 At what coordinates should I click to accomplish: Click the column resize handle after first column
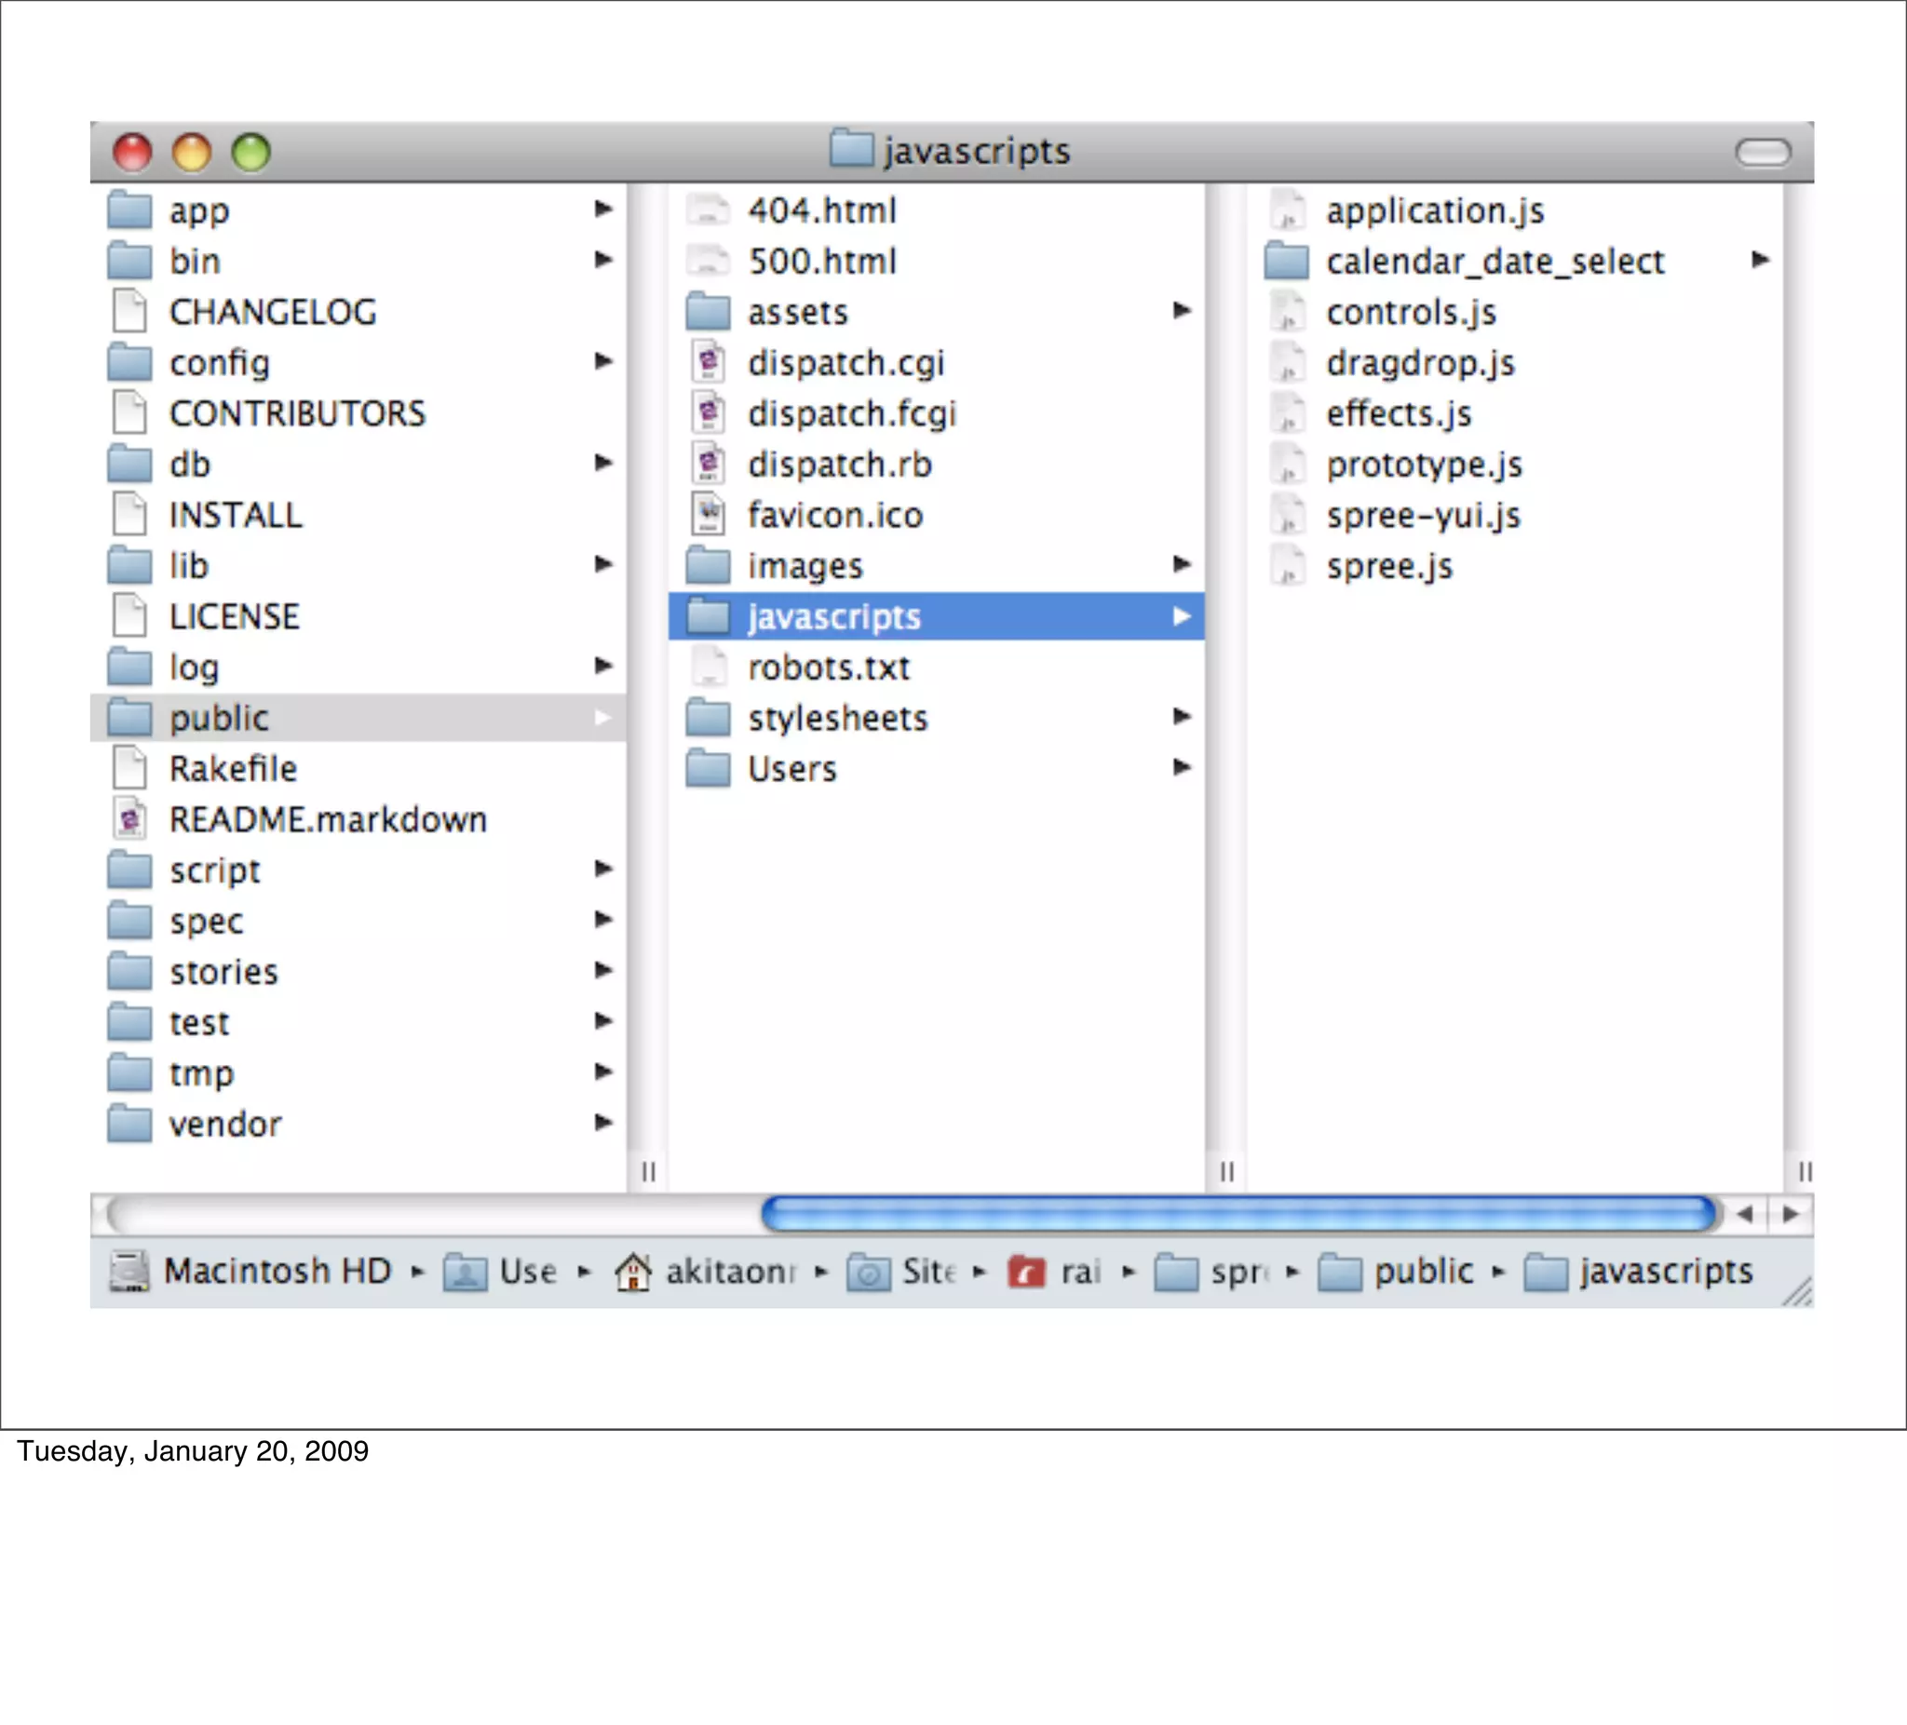[649, 1172]
